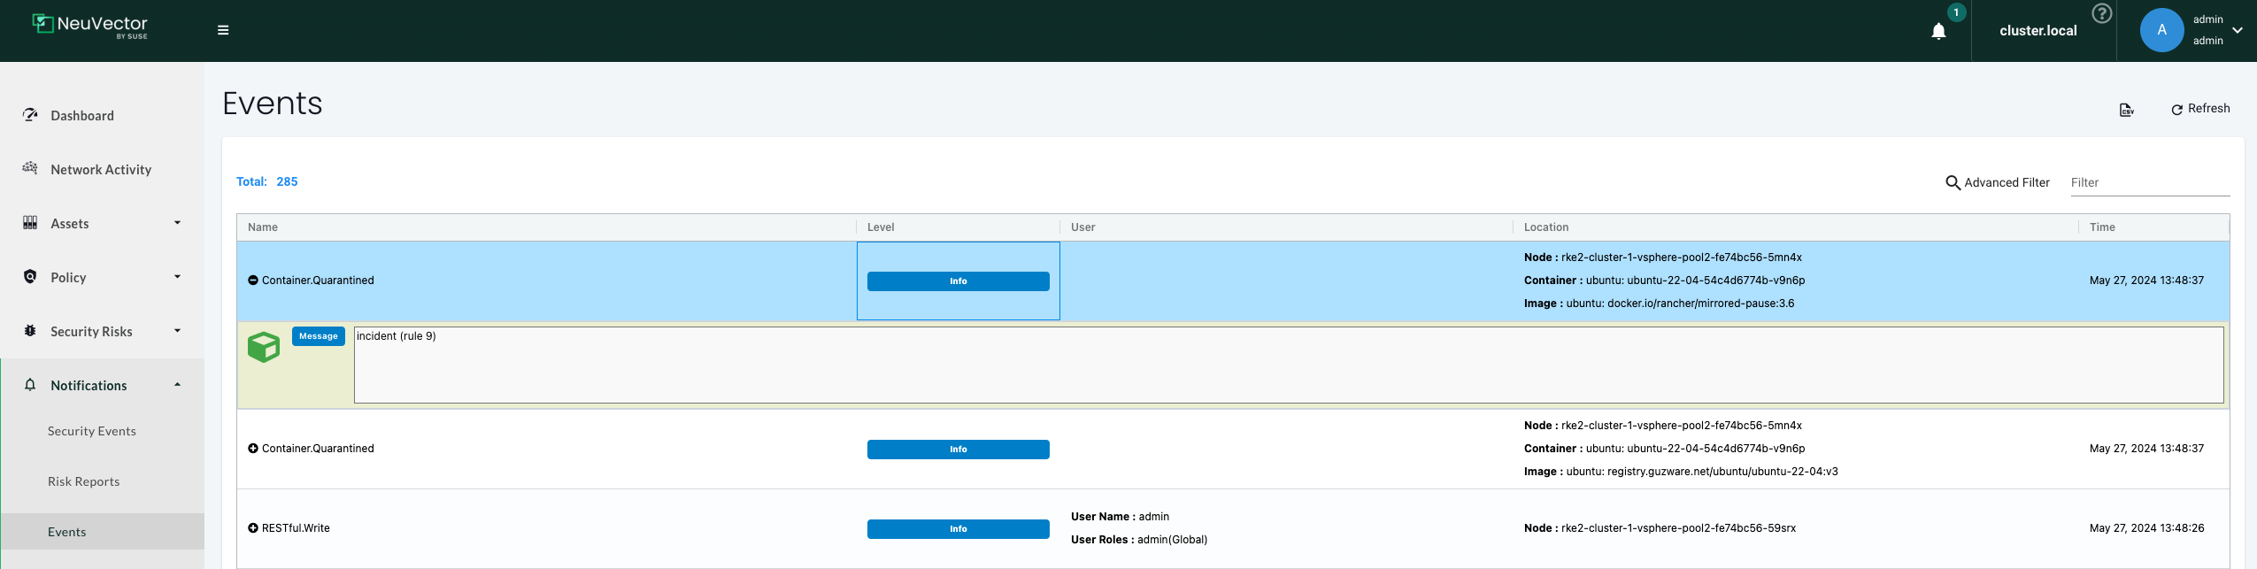2257x569 pixels.
Task: Open the help question mark icon
Action: [2101, 13]
